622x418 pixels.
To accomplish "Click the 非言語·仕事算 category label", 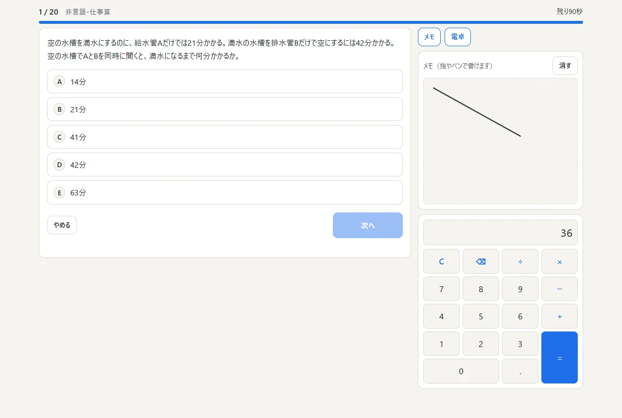I will (x=88, y=12).
